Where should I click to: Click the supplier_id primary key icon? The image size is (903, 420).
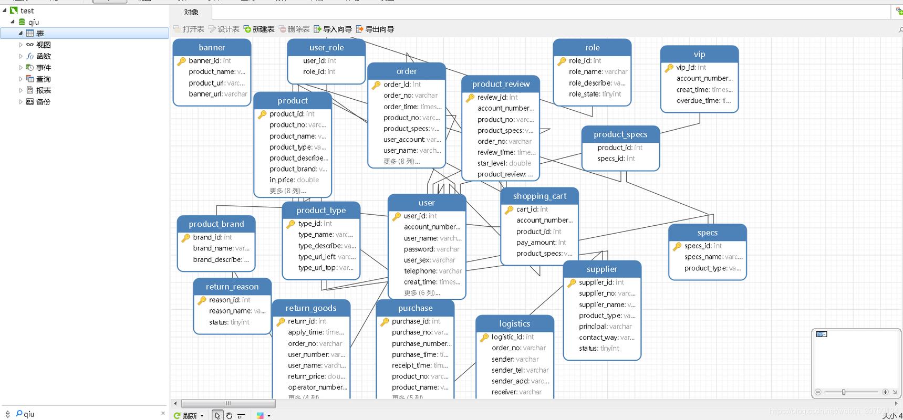[x=572, y=282]
